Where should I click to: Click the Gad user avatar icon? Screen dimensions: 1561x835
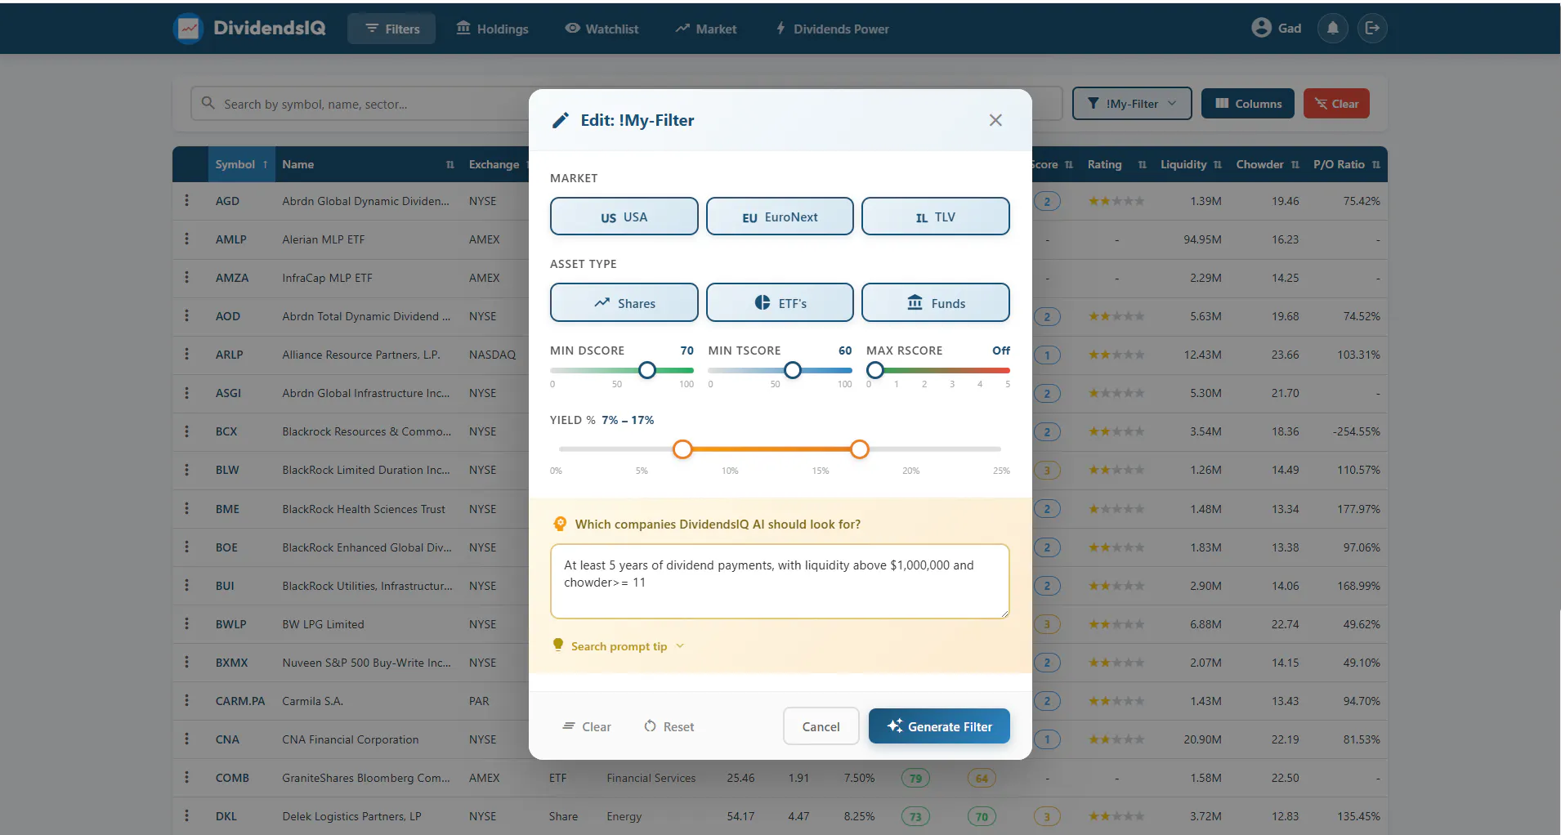click(1261, 28)
